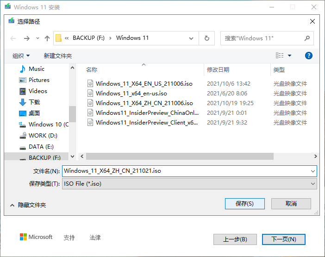Change the view layout icon
325x257 pixels.
click(280, 56)
